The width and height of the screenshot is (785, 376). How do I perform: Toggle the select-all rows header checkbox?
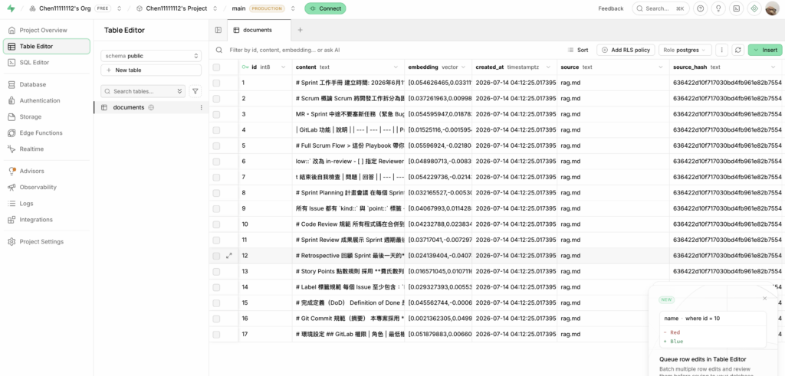pyautogui.click(x=216, y=67)
